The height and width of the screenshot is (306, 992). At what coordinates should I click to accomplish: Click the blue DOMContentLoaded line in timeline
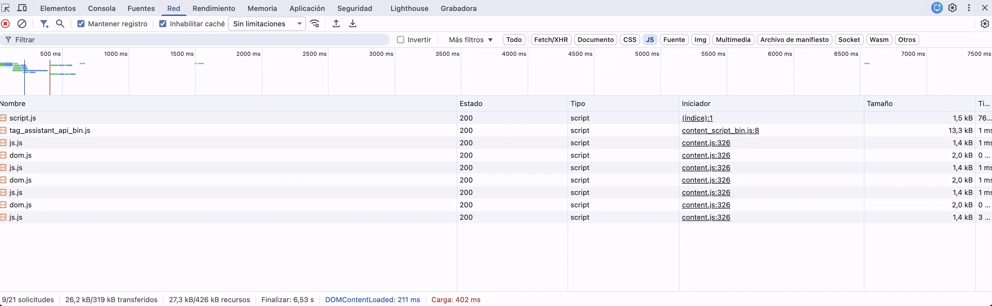(25, 77)
